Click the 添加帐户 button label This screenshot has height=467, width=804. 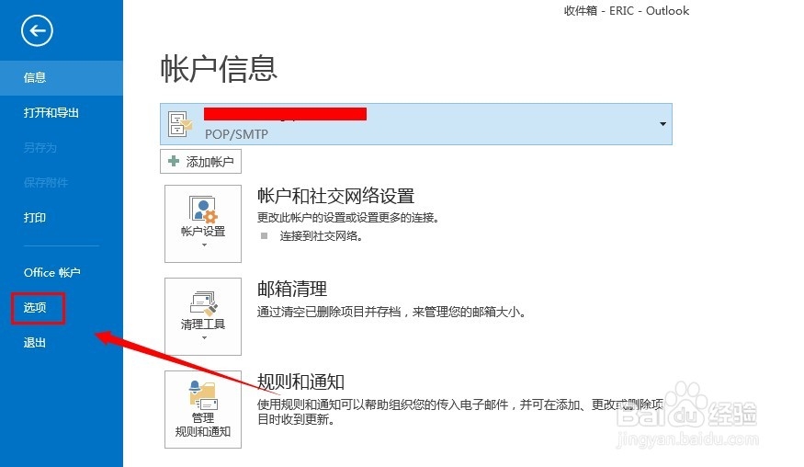tap(209, 162)
